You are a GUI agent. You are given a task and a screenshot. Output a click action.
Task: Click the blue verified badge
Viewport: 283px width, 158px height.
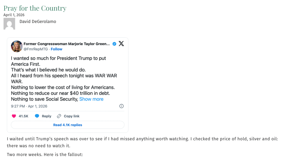pos(114,44)
